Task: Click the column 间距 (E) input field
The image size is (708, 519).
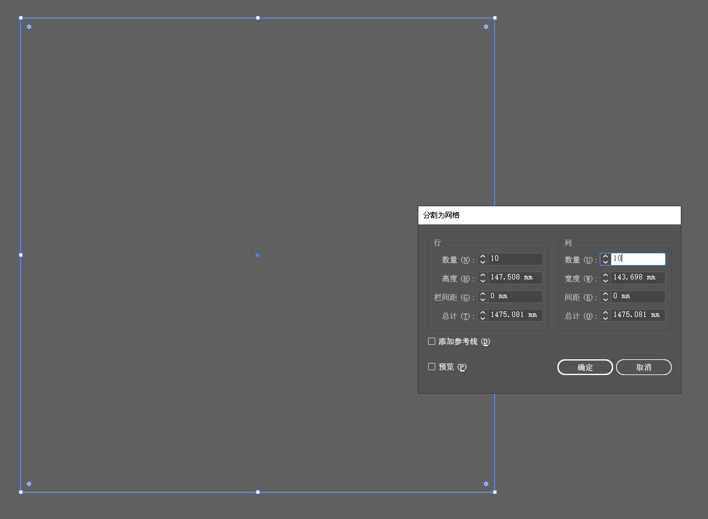Action: pyautogui.click(x=638, y=296)
